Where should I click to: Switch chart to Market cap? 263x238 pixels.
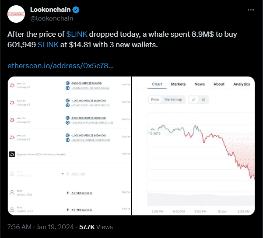[x=173, y=99]
